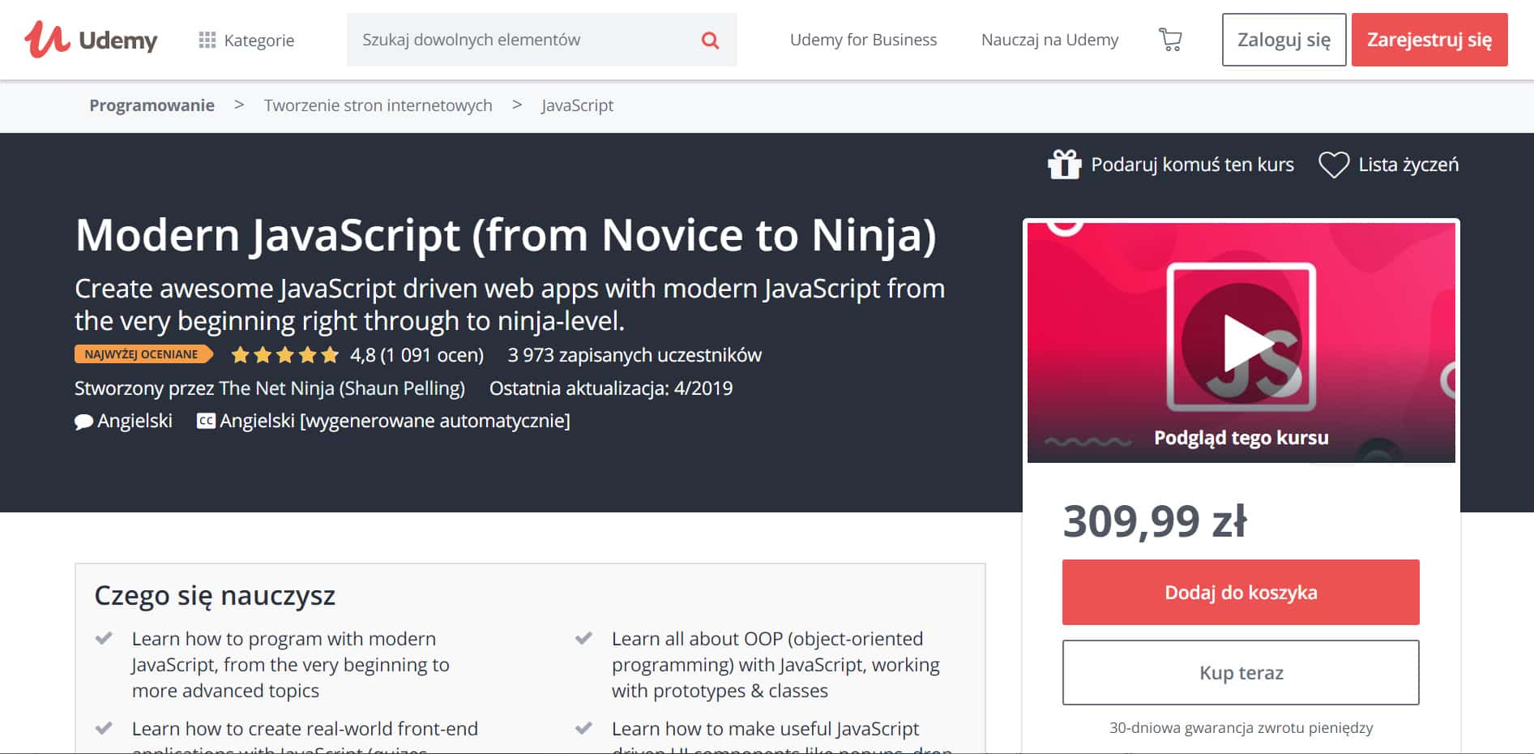Click the Udemy logo
The image size is (1534, 754).
coord(91,39)
